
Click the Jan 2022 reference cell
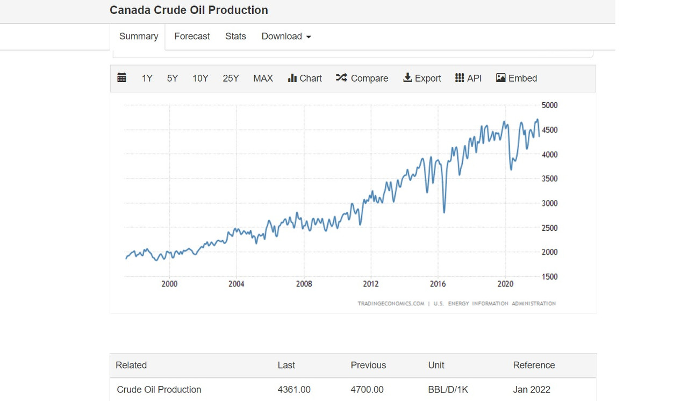532,390
